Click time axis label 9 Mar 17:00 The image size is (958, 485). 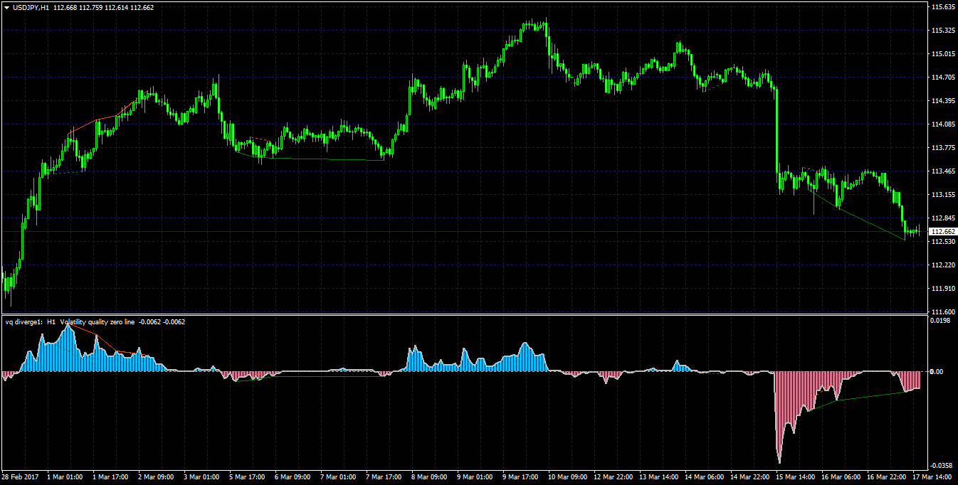click(x=520, y=476)
